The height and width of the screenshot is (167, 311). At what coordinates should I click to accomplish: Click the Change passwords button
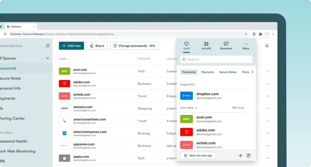pyautogui.click(x=134, y=46)
